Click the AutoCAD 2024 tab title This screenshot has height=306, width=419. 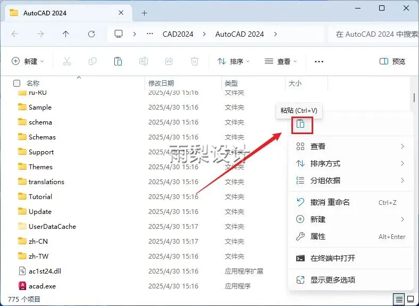[45, 13]
